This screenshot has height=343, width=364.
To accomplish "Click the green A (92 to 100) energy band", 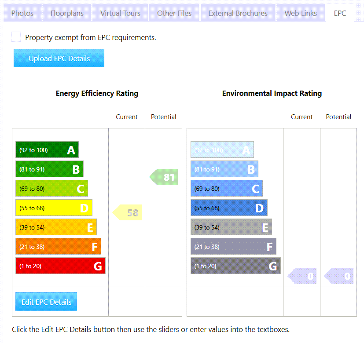I will click(x=47, y=150).
